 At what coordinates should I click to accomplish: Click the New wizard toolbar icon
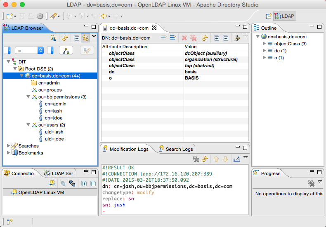[x=9, y=16]
